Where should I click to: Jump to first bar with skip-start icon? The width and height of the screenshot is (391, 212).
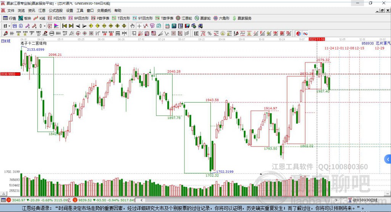(64, 26)
